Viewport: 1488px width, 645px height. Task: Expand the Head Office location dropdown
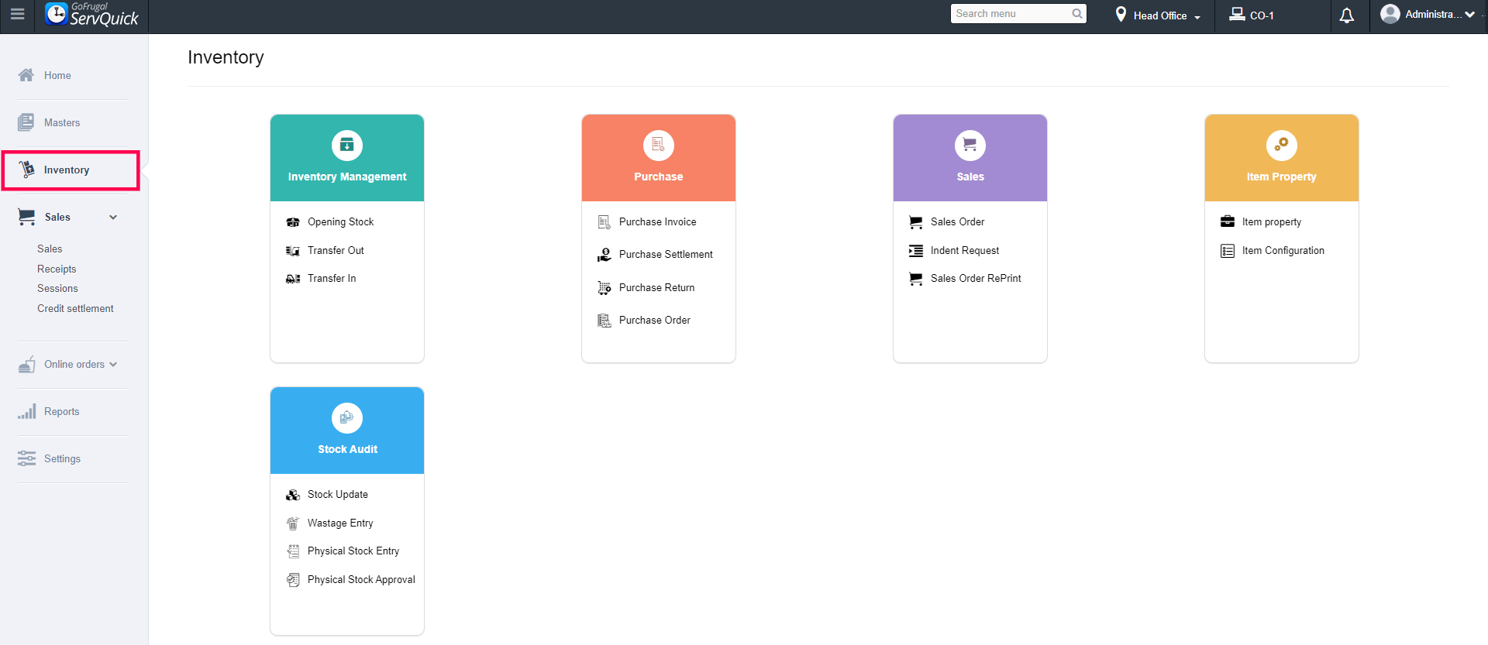coord(1158,15)
